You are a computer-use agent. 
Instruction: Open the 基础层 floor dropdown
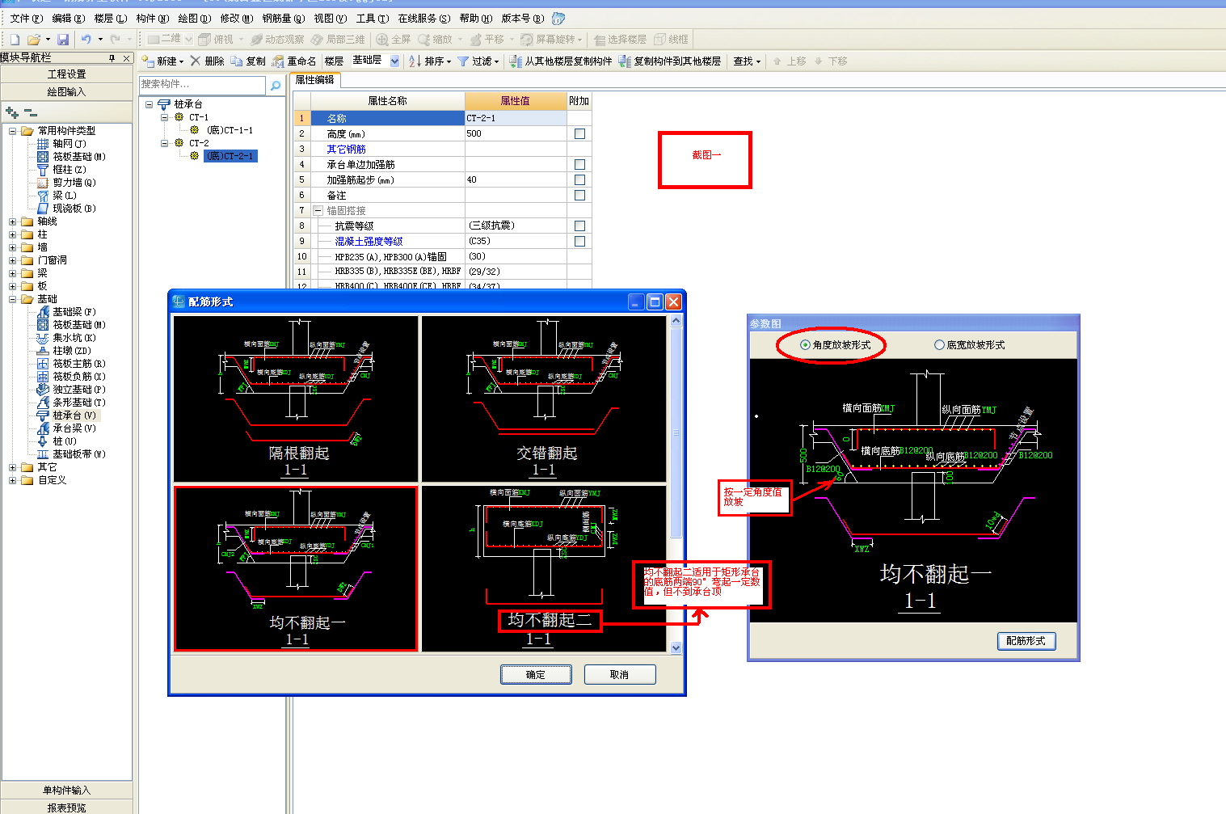coord(394,61)
